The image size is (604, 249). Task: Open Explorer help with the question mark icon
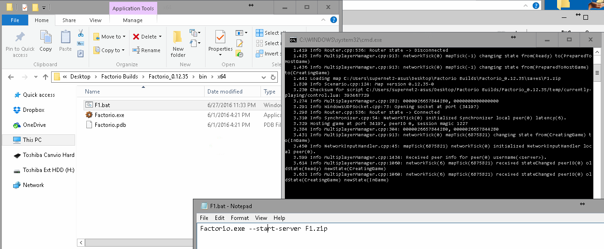333,20
